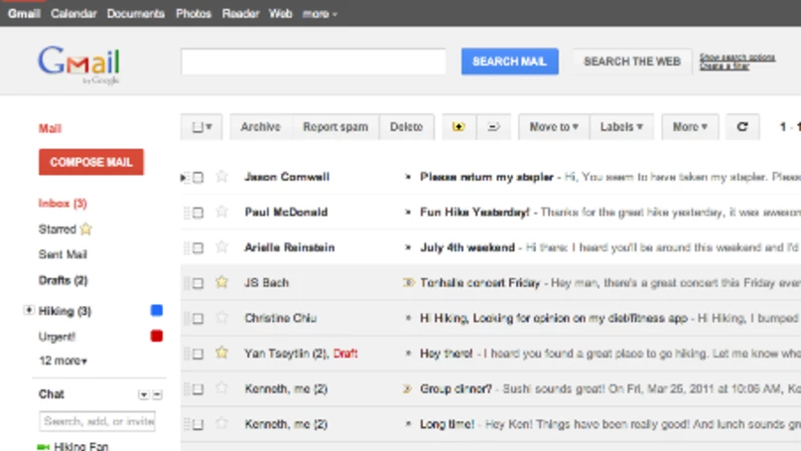Screen dimensions: 801x451
Task: Open the Inbox (3) folder
Action: 63,204
